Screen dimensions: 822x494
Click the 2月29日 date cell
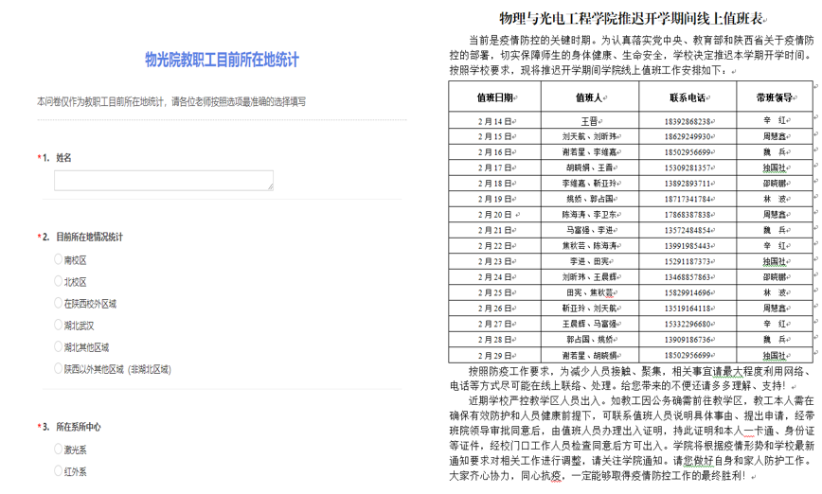[496, 354]
